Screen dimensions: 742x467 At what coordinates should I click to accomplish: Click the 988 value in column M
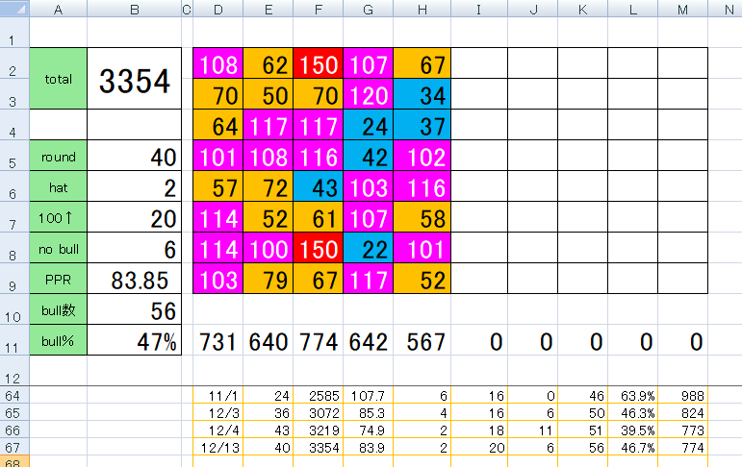coord(683,395)
